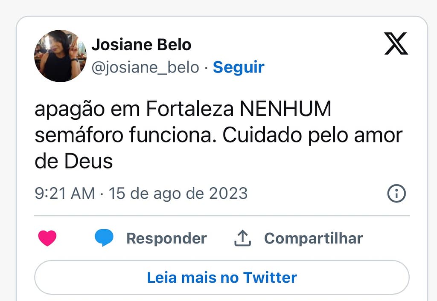Open the 9:21 AM time in the timestamp
Image resolution: width=437 pixels, height=301 pixels.
pyautogui.click(x=65, y=194)
